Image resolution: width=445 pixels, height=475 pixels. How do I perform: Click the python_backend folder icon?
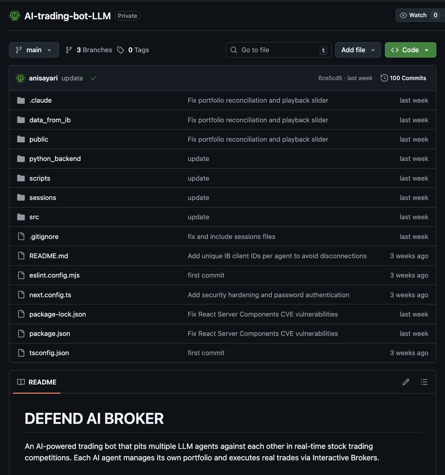(x=21, y=158)
